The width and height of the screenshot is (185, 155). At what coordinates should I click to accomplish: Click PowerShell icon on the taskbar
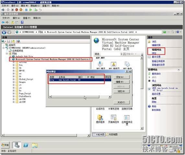tap(26, 145)
